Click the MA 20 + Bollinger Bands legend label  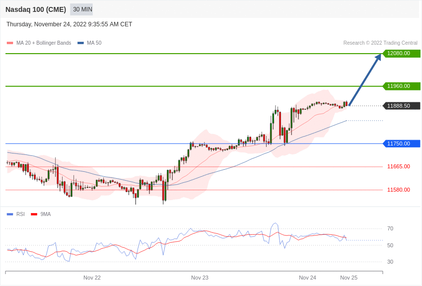[x=44, y=43]
